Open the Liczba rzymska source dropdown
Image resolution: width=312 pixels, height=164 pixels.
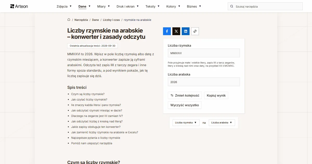(x=186, y=123)
